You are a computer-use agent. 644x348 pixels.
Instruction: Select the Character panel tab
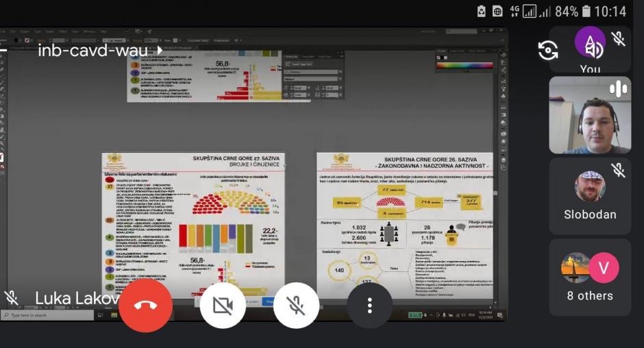click(x=291, y=56)
